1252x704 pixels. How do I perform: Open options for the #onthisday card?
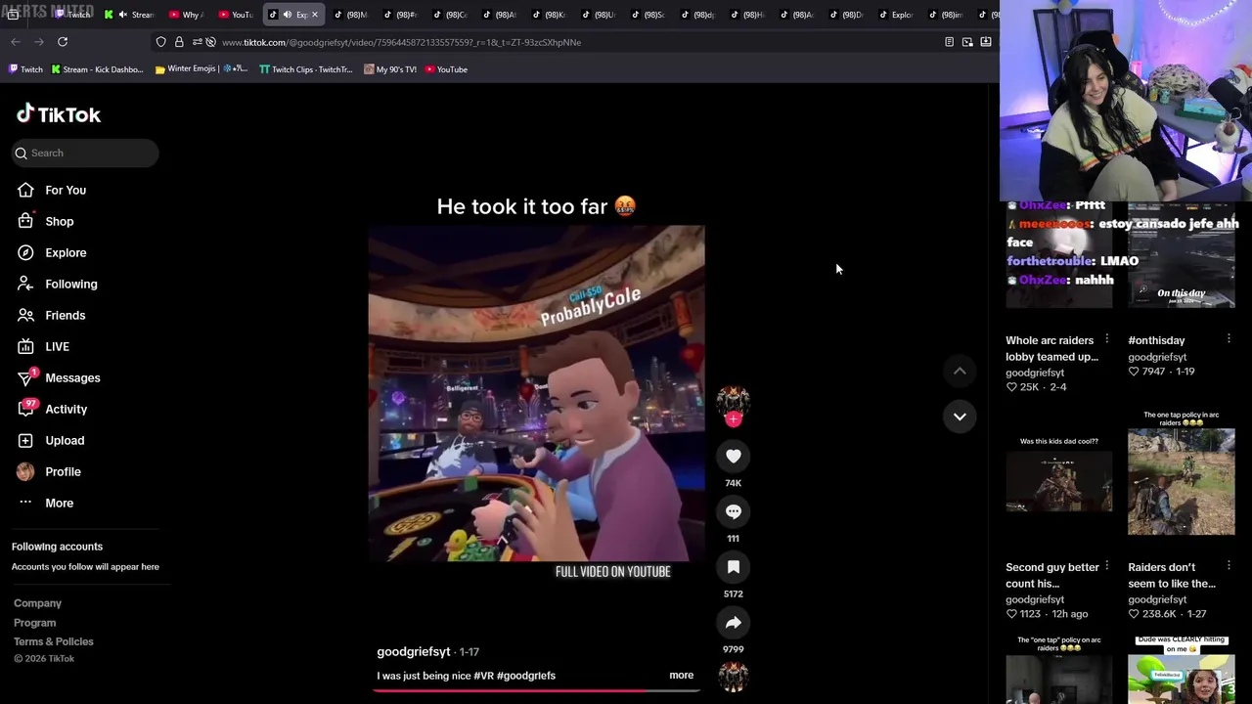pyautogui.click(x=1229, y=339)
